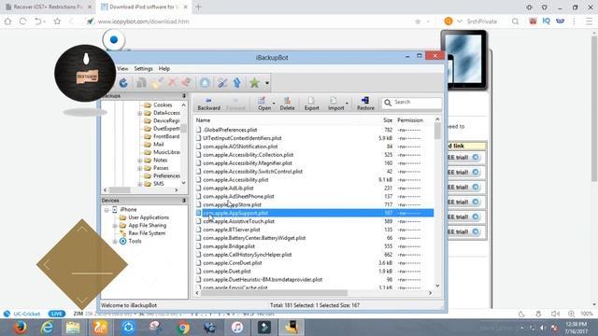Open the View menu
The width and height of the screenshot is (598, 336).
pos(122,68)
